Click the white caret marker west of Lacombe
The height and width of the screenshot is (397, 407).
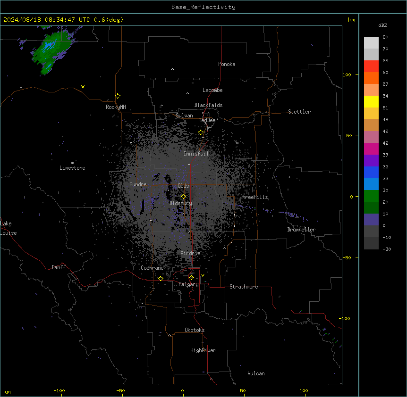pyautogui.click(x=187, y=93)
